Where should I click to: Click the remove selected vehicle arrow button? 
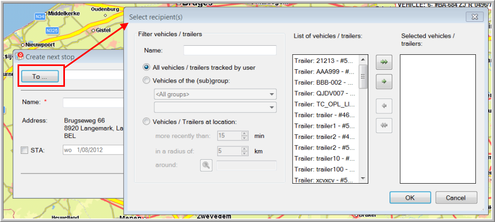tap(383, 106)
